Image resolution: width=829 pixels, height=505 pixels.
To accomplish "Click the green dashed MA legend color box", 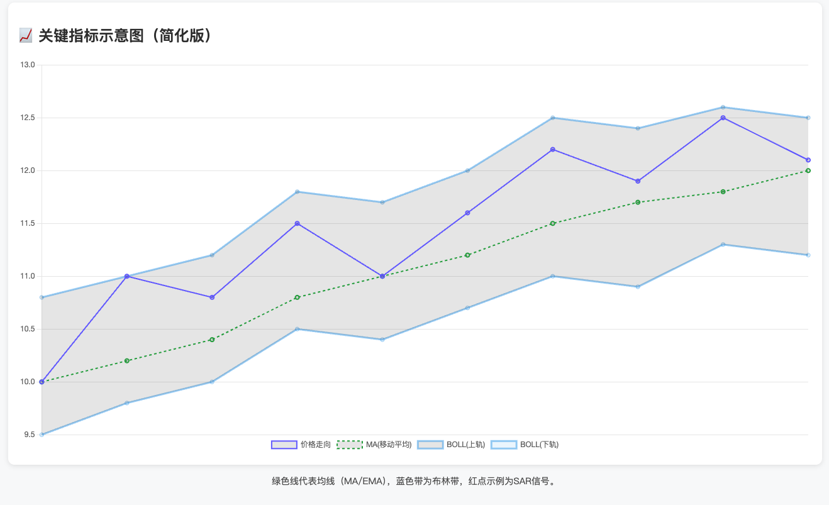I will (x=350, y=445).
